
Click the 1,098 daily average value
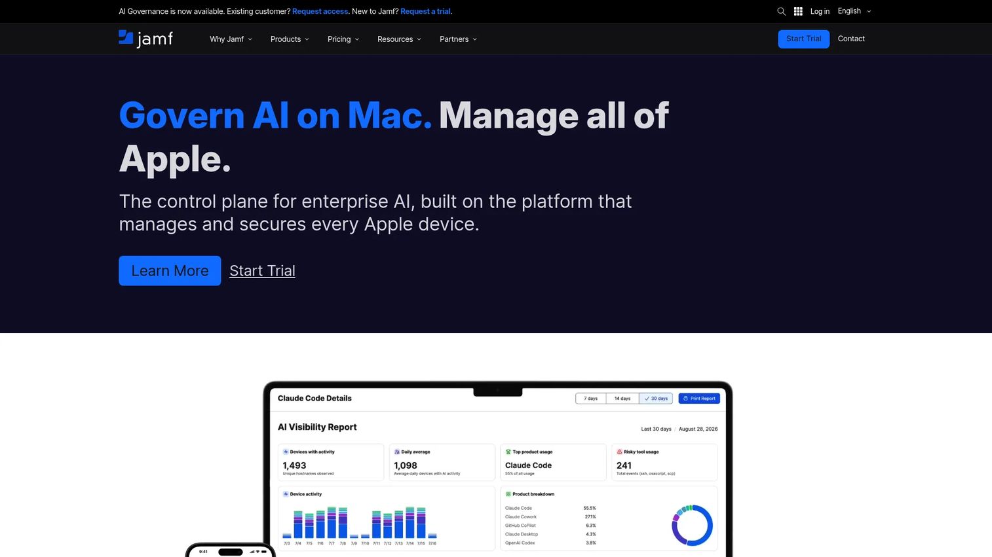406,465
